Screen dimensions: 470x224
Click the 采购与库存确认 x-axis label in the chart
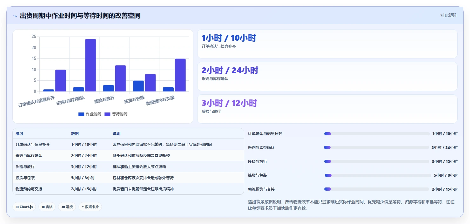click(x=70, y=100)
